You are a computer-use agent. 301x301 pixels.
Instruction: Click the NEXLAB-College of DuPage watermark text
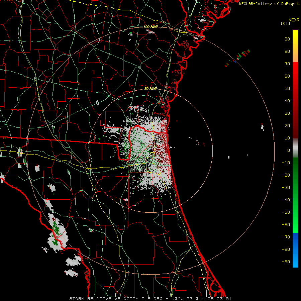click(x=269, y=4)
